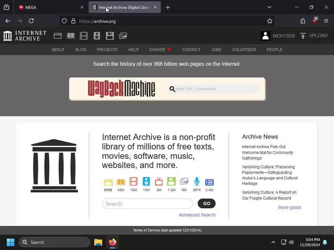The width and height of the screenshot is (334, 250).
Task: Click the site security padlock icon
Action: point(73,21)
